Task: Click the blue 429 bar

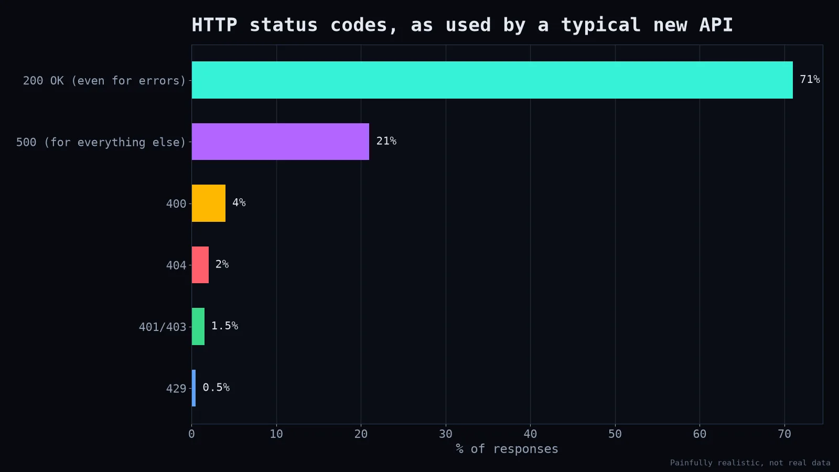Action: pos(194,388)
